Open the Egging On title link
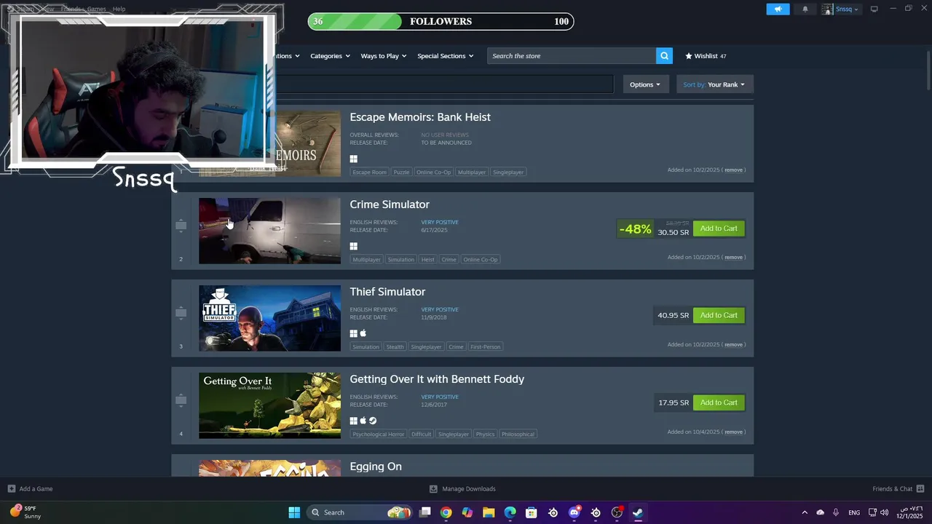The width and height of the screenshot is (932, 524). pyautogui.click(x=376, y=467)
